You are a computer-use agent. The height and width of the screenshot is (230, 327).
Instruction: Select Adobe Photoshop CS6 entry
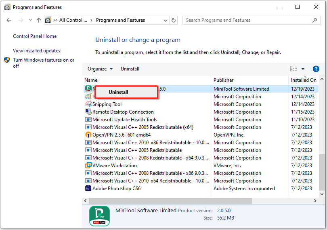117,189
